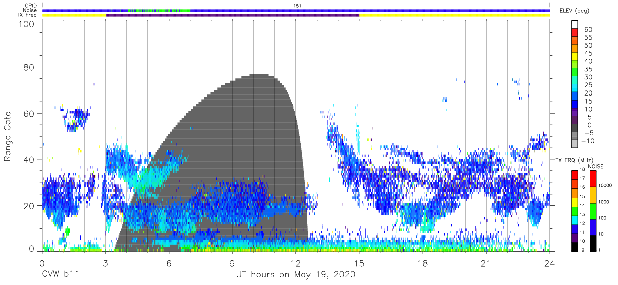Click the '40' tick on the Range Gate axis
Viewport: 618px width, 285px height.
pos(30,159)
